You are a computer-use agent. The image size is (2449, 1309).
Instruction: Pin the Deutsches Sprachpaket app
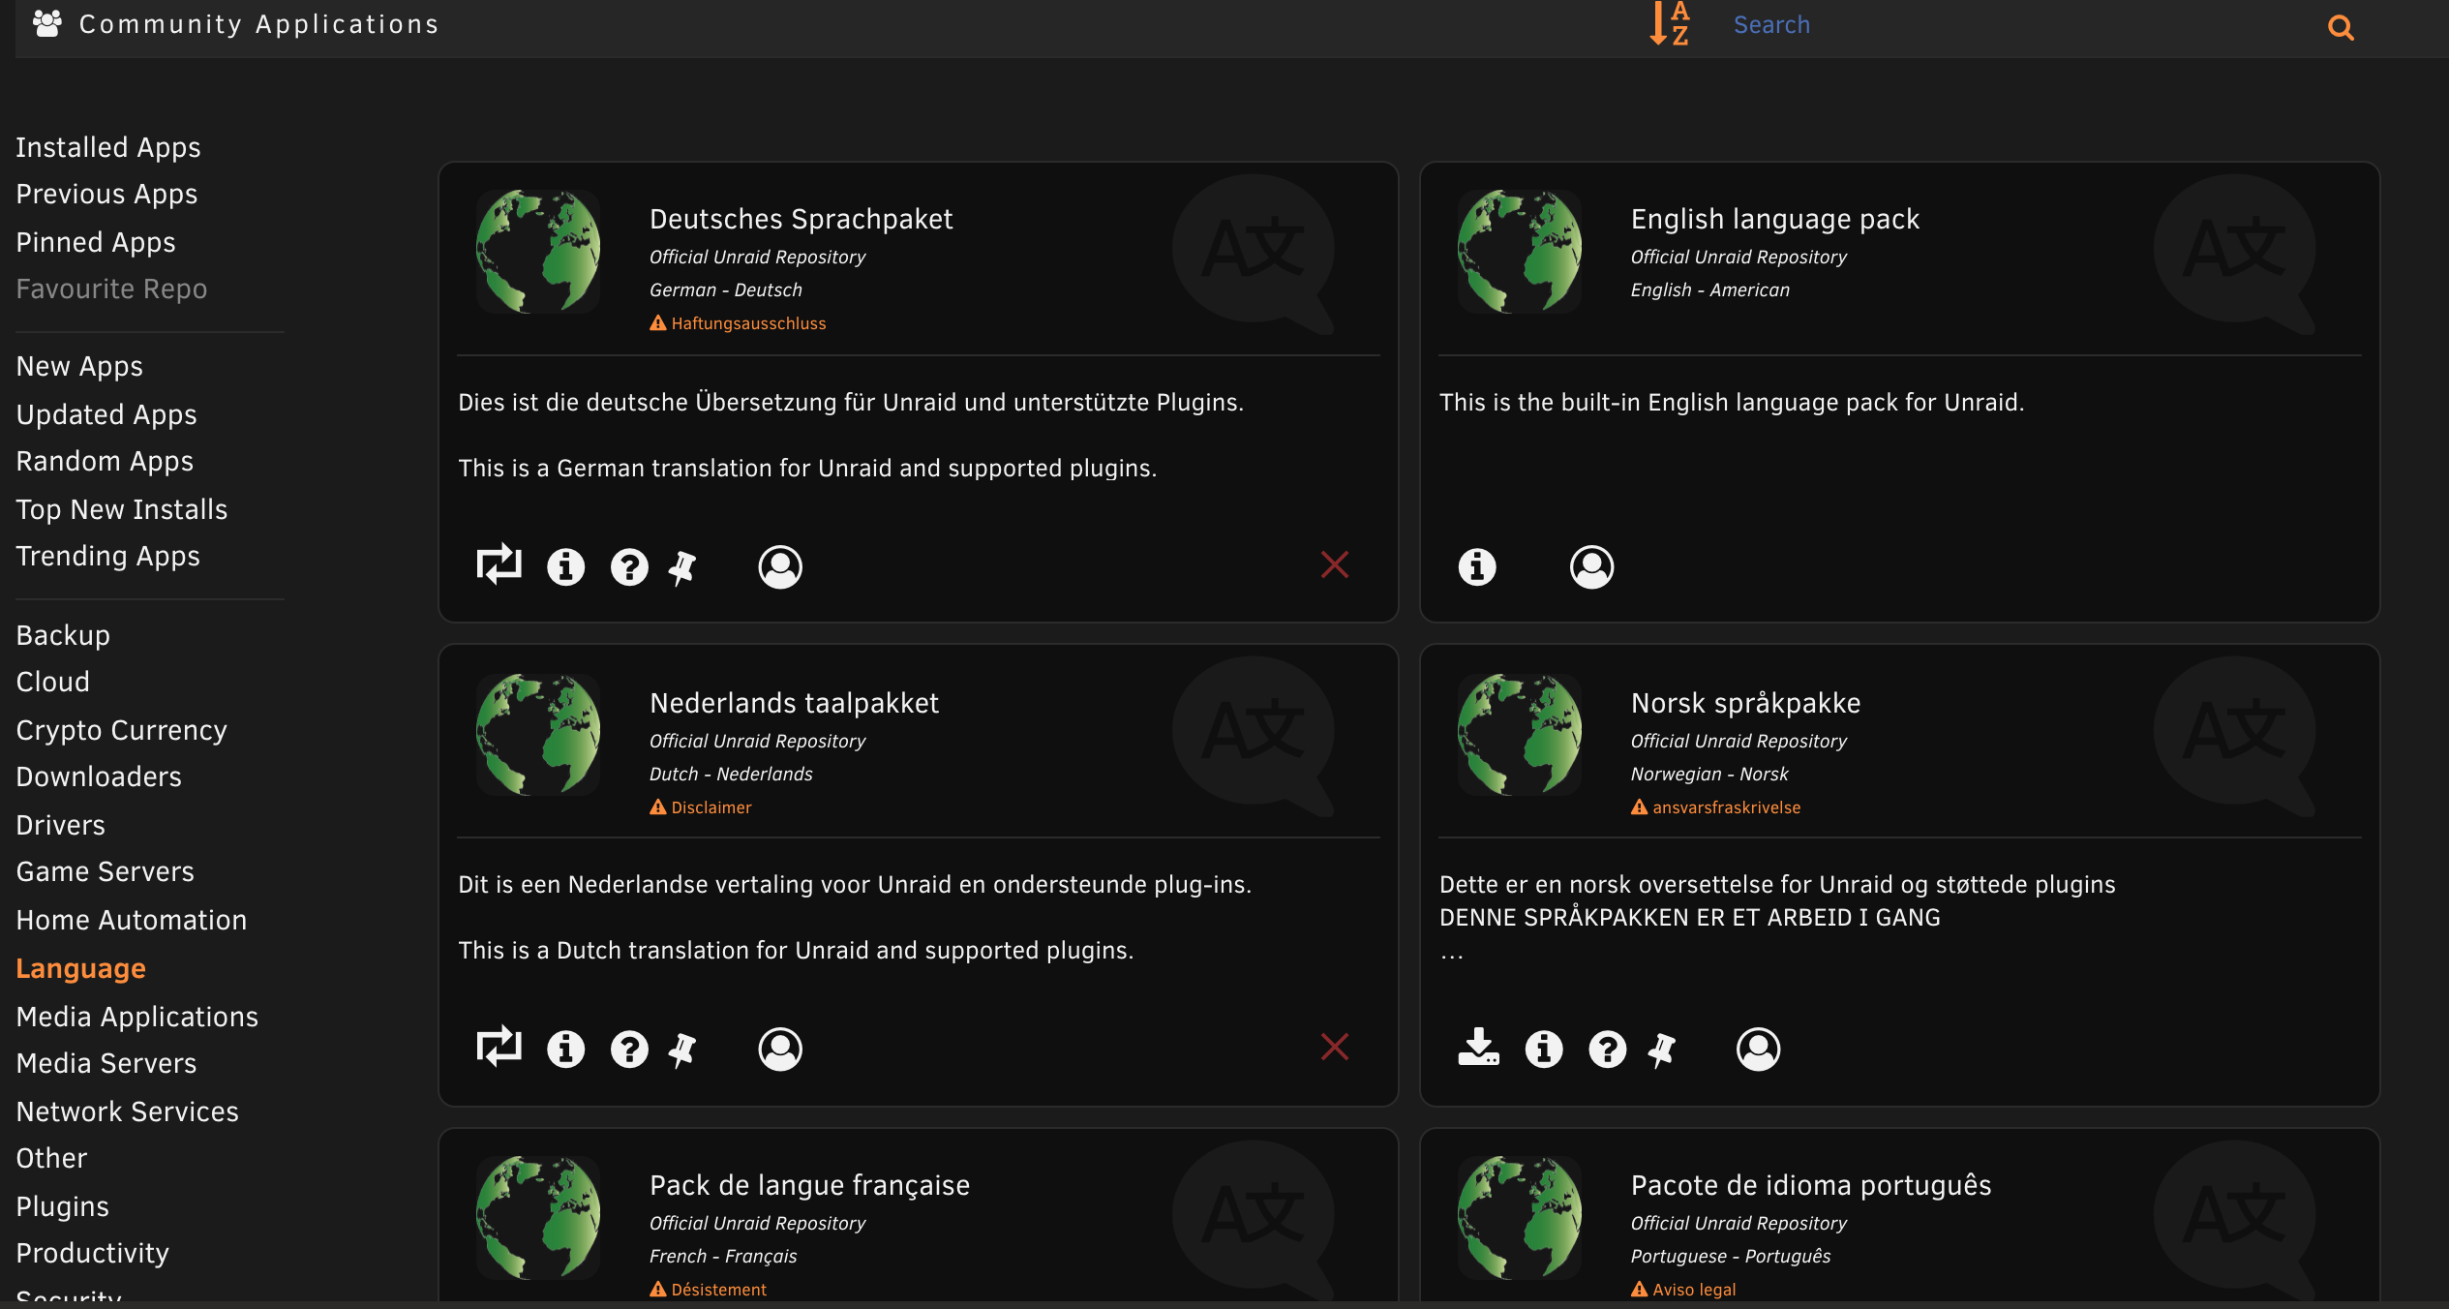click(683, 567)
